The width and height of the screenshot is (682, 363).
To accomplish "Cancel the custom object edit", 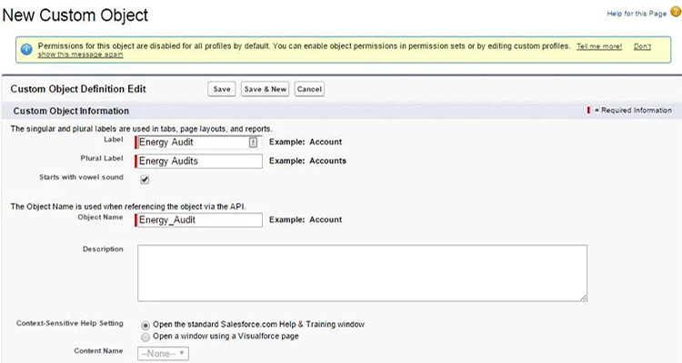I will tap(309, 89).
